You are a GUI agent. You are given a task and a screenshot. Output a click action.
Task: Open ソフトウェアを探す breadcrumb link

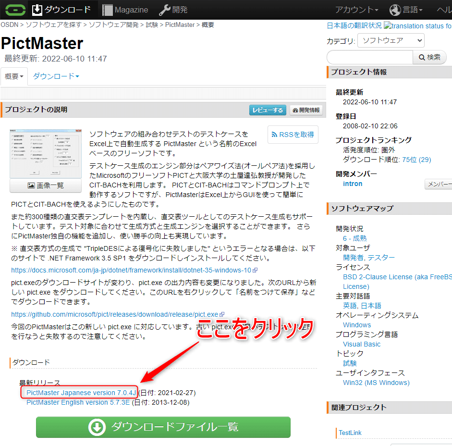[x=54, y=25]
